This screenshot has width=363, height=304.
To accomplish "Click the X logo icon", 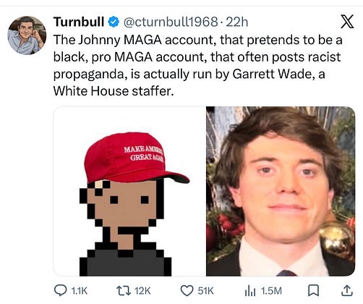I will [346, 21].
